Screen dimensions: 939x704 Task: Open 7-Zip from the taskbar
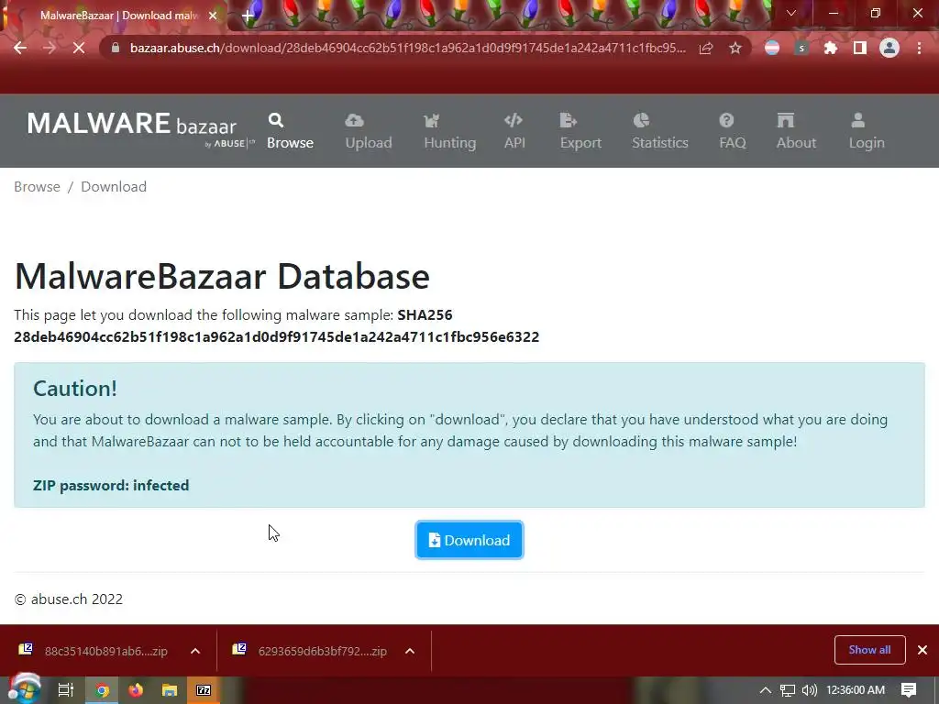coord(204,690)
